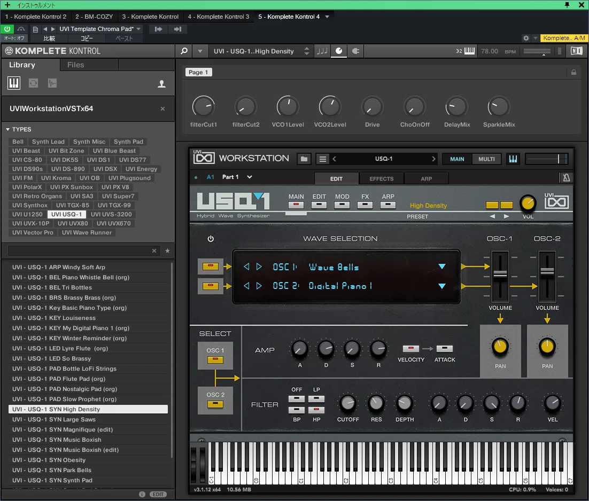This screenshot has height=501, width=589.
Task: Toggle the wave selection power icon
Action: pos(211,239)
